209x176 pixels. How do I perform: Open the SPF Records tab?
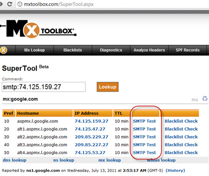tap(188, 50)
